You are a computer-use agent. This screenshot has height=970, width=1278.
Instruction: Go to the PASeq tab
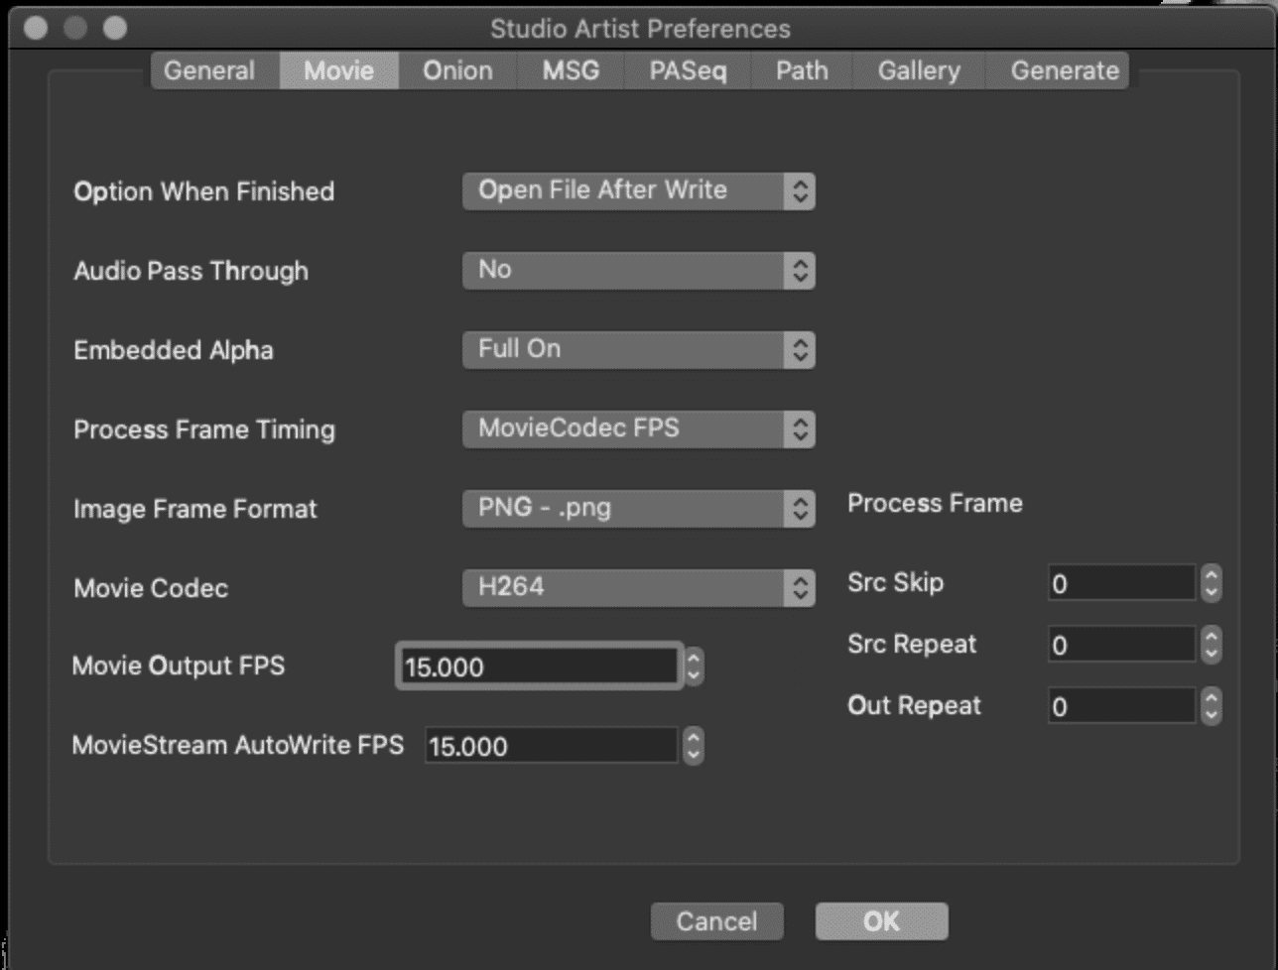688,70
